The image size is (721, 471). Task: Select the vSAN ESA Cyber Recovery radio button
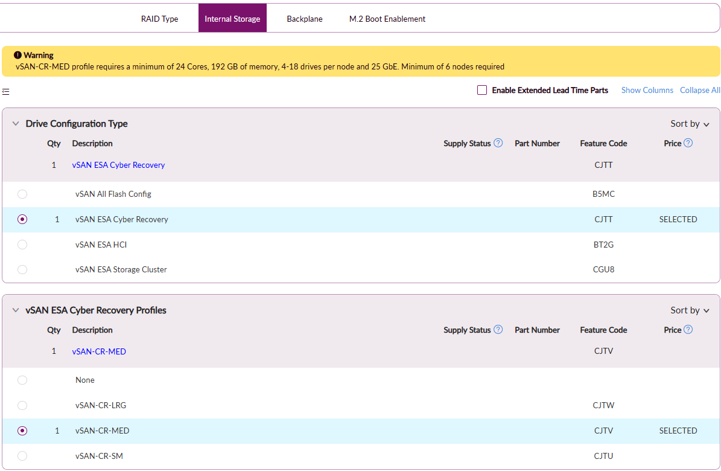coord(22,219)
